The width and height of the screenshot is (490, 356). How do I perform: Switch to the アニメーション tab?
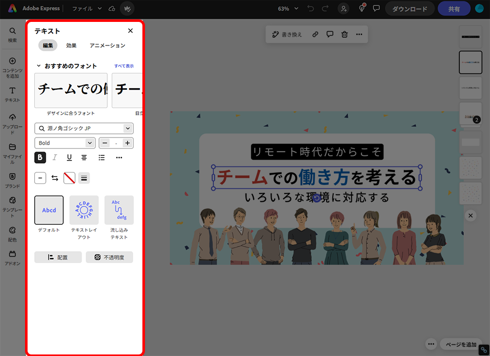pos(107,46)
